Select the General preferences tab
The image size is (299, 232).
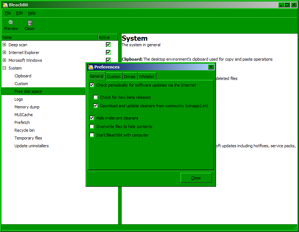click(97, 76)
